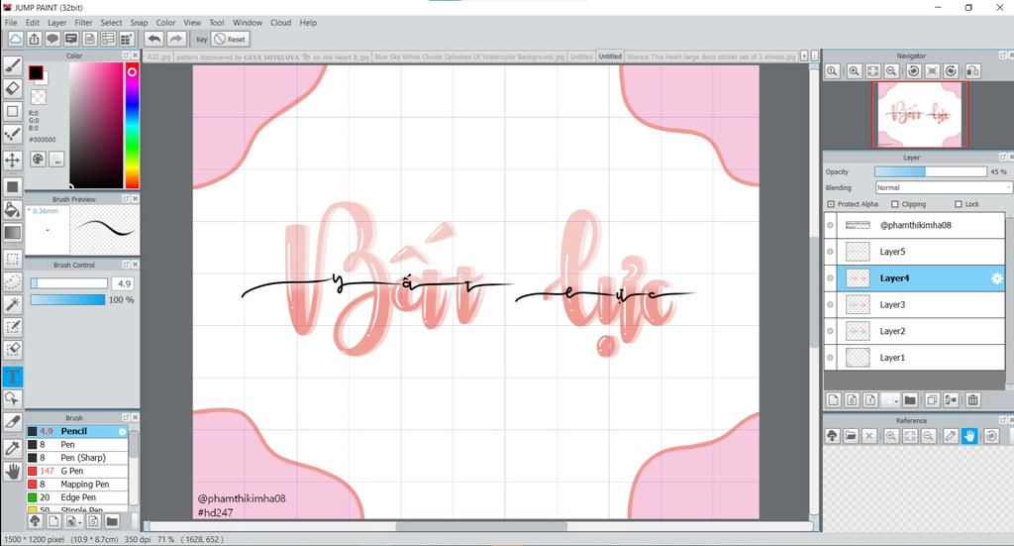Click the export/share icon in top toolbar
This screenshot has width=1014, height=546.
pos(34,39)
